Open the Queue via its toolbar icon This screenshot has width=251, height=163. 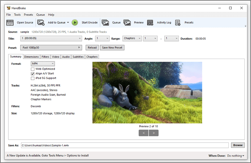click(x=105, y=23)
